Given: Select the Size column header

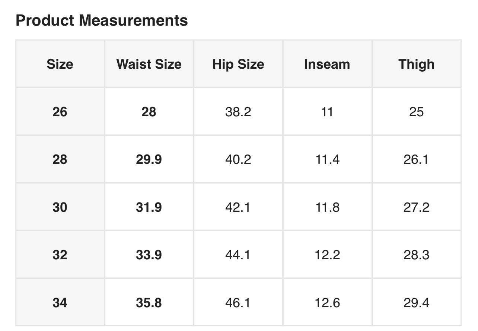Looking at the screenshot, I should point(60,64).
